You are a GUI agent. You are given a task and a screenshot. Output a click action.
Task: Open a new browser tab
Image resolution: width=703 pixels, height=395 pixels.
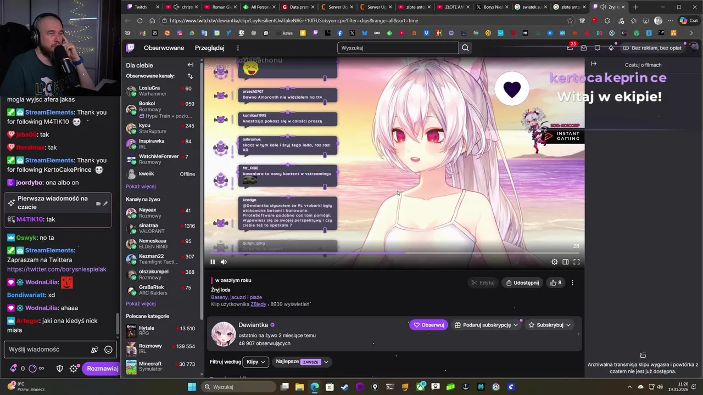(x=635, y=7)
